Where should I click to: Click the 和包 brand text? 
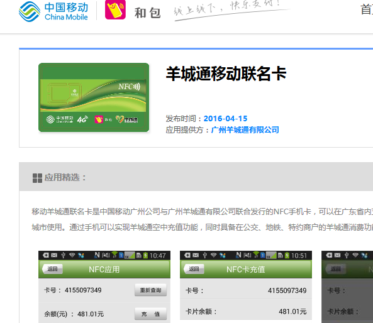[x=147, y=13]
